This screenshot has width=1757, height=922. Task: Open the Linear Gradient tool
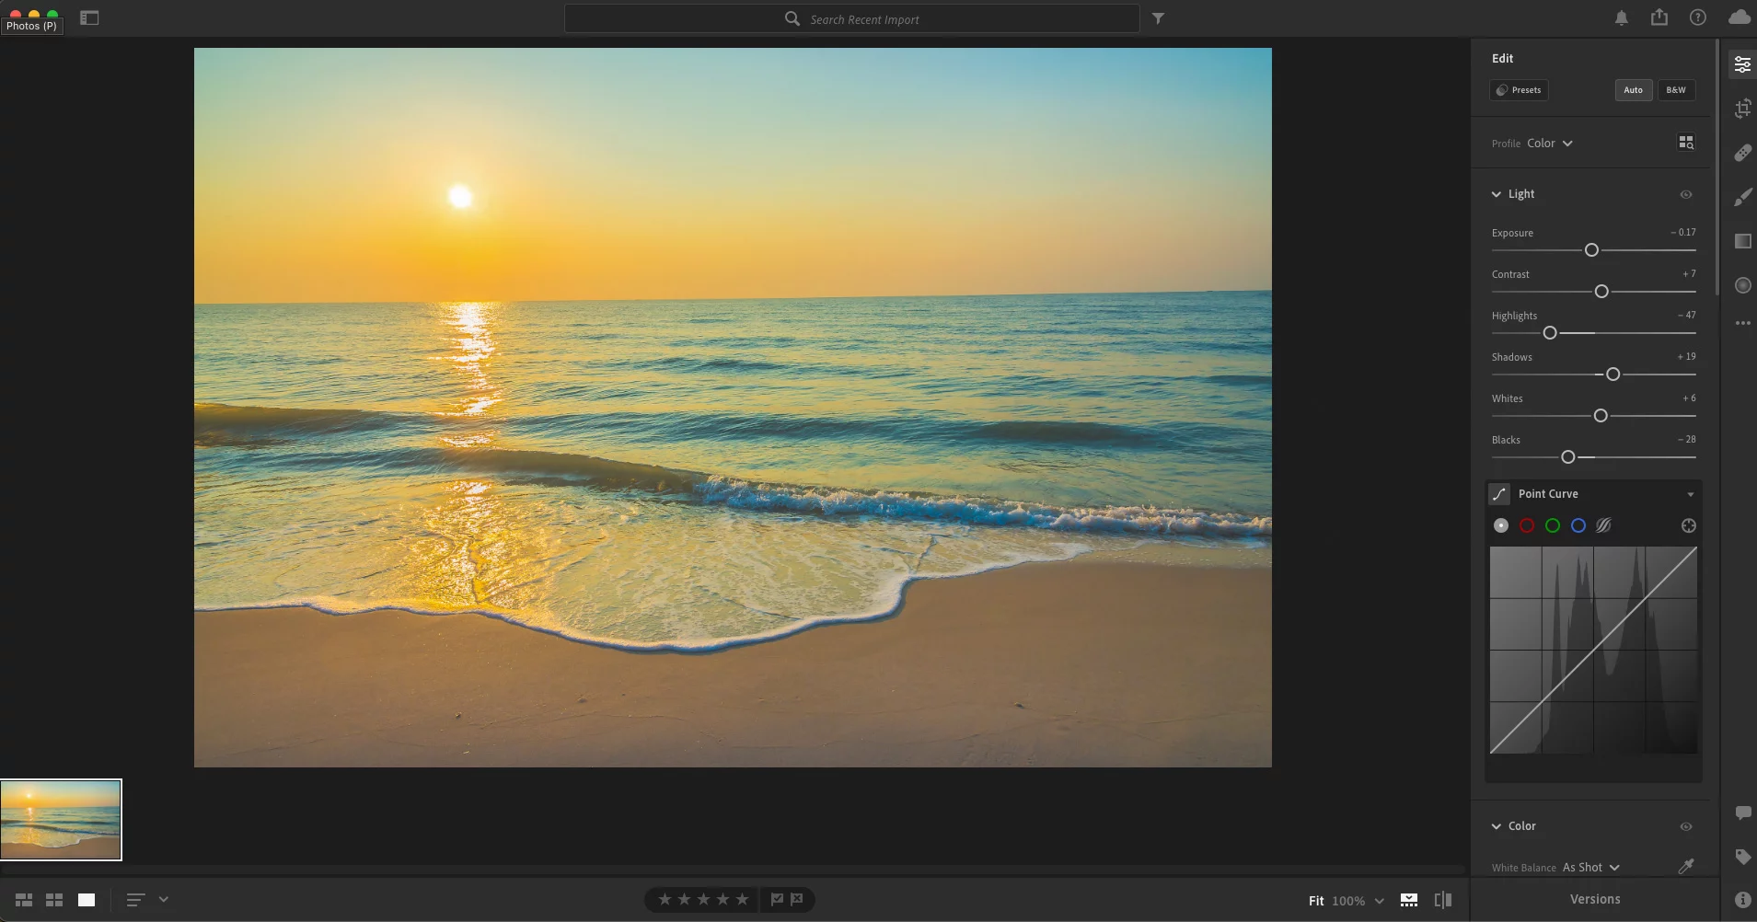click(1742, 241)
